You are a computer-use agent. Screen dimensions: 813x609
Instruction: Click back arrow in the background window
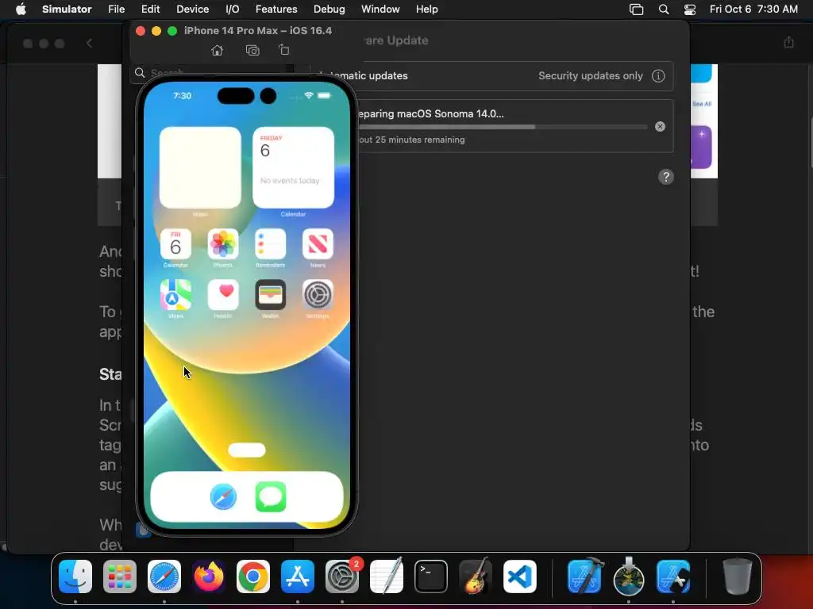point(89,44)
